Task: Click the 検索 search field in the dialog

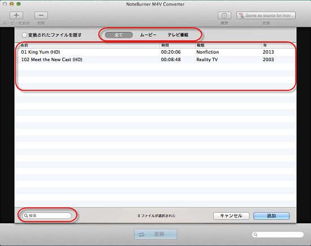Action: 47,215
